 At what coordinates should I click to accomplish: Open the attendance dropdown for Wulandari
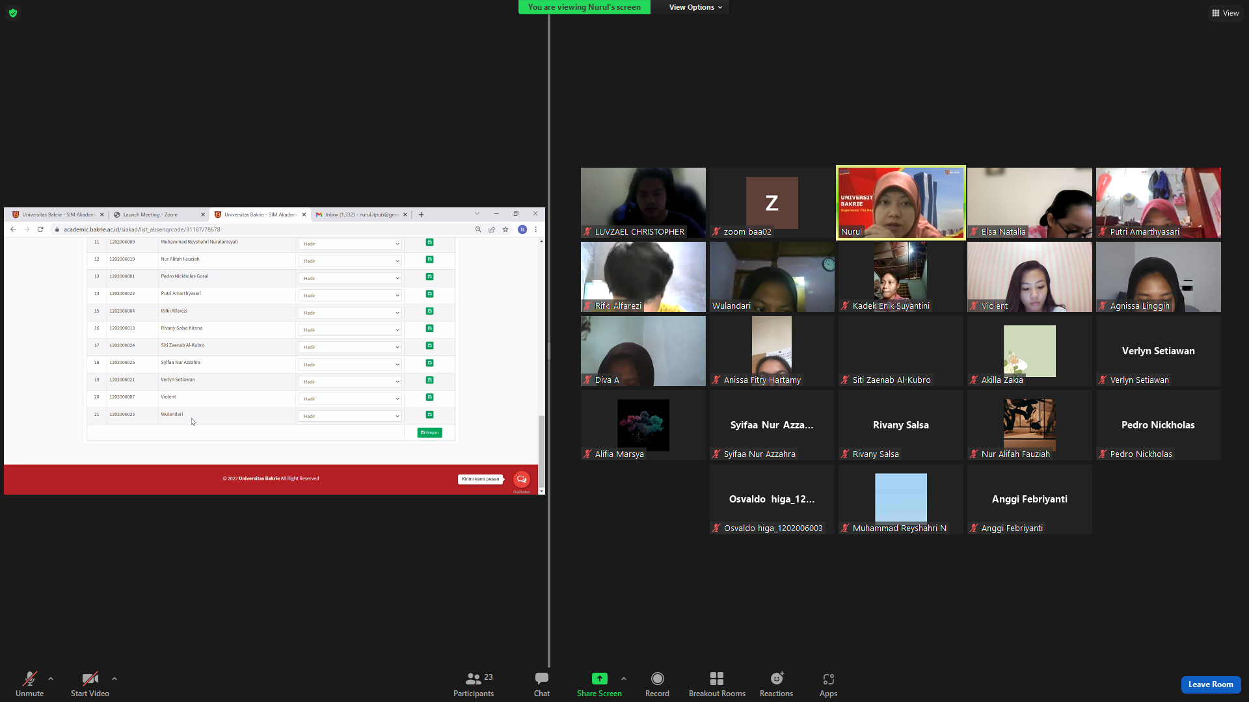click(x=351, y=416)
